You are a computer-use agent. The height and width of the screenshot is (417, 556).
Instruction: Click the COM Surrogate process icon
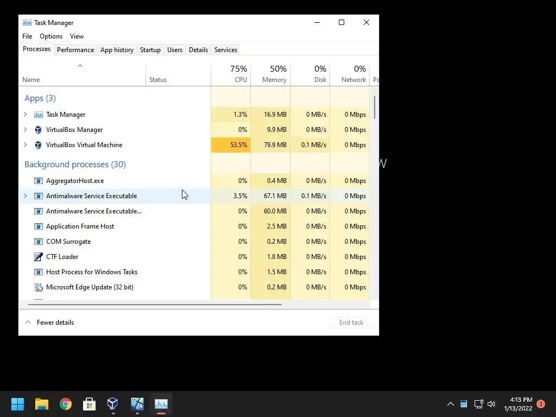point(39,242)
